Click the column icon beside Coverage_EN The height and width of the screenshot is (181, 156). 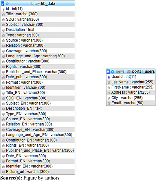[4, 130]
